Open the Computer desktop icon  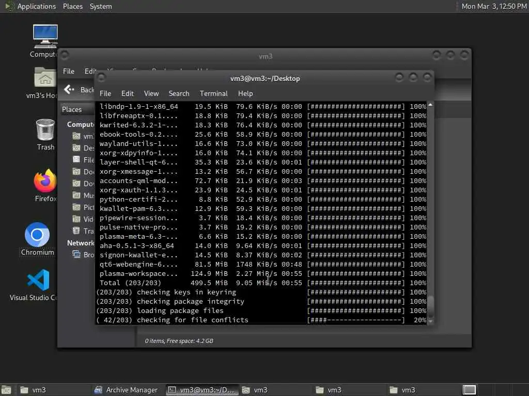(45, 37)
